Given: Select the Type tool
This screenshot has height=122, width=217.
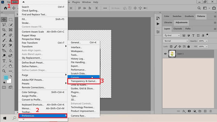Looking at the screenshot, I should pos(4,61).
